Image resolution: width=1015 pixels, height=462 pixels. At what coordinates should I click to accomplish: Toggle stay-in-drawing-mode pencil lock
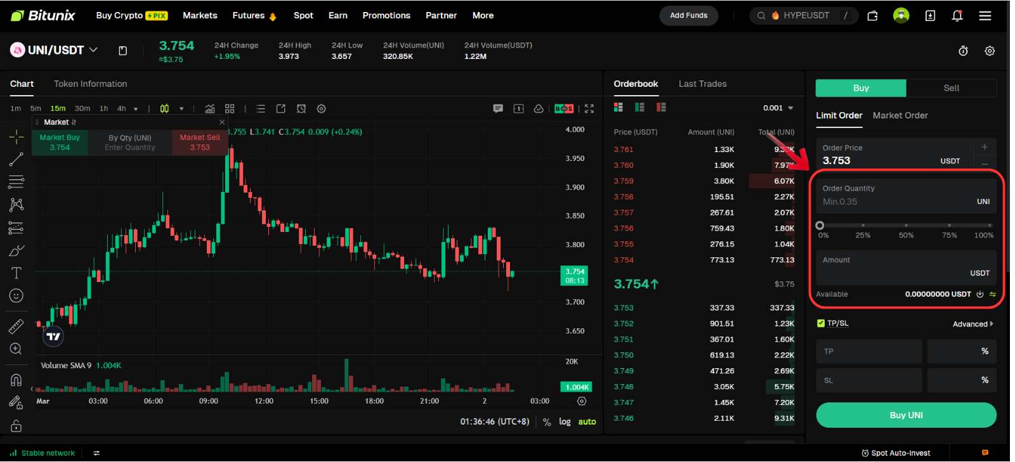16,402
